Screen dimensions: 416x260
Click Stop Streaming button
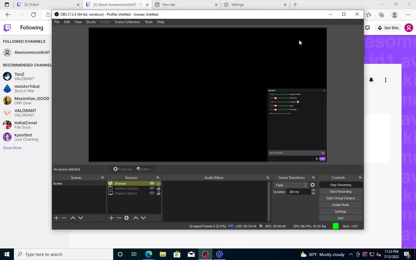tap(341, 185)
